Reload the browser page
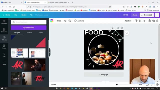Screen dimensions: 160x90 click(x=10, y=7)
